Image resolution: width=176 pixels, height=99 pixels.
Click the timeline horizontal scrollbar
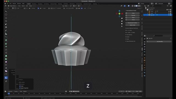(73, 97)
